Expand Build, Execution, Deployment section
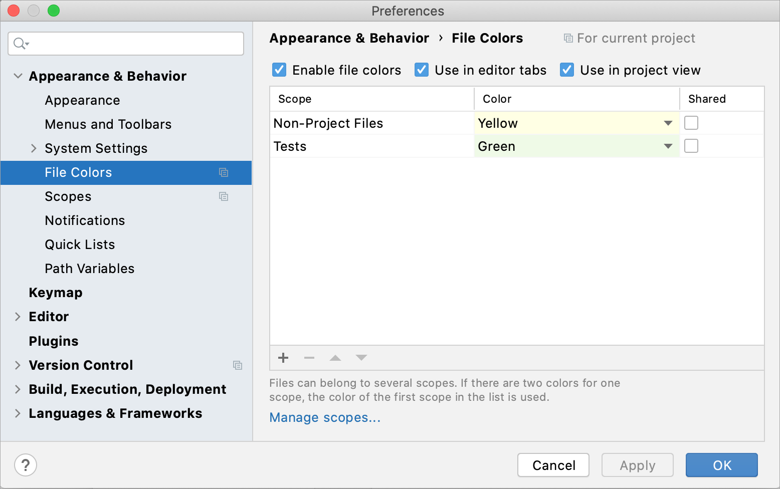780x489 pixels. tap(18, 389)
